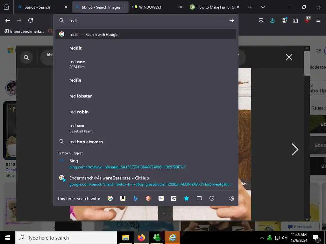The image size is (326, 244).
Task: Switch to the WINDOWS93 tab
Action: point(157,7)
